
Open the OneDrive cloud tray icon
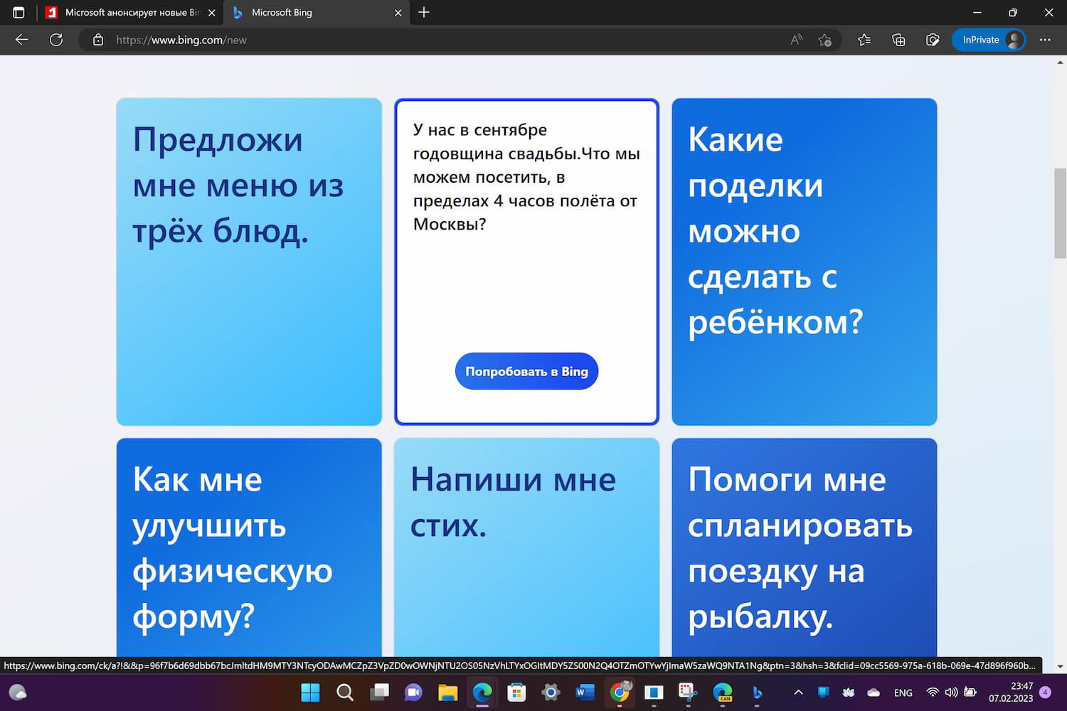[874, 693]
